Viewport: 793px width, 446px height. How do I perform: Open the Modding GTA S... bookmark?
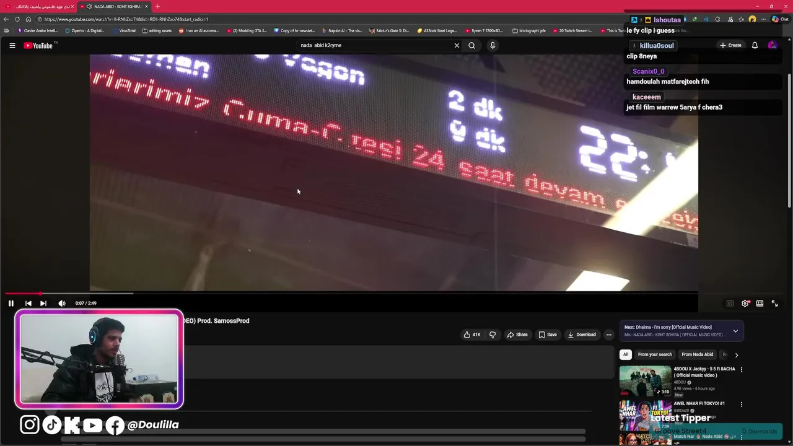point(247,30)
